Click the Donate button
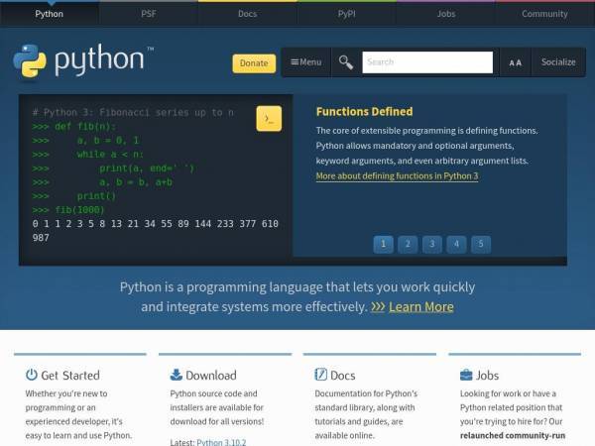Image resolution: width=595 pixels, height=446 pixels. tap(254, 63)
